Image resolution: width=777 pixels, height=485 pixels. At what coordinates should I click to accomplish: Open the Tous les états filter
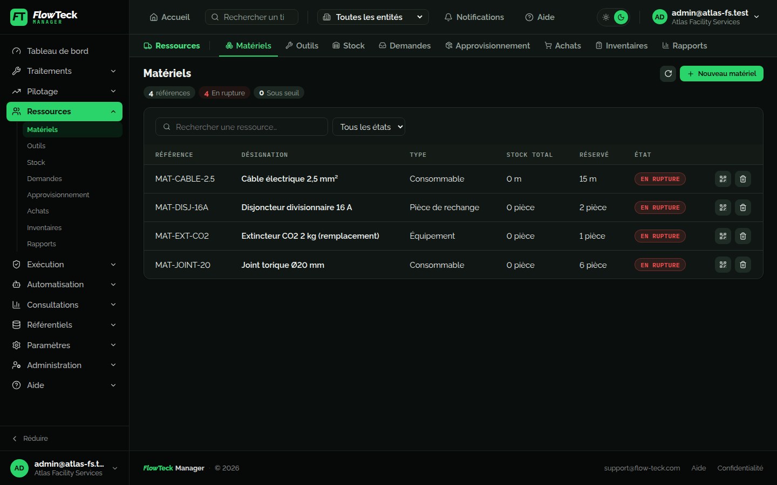click(369, 127)
